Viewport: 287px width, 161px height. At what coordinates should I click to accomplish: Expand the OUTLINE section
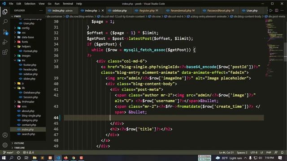19,143
